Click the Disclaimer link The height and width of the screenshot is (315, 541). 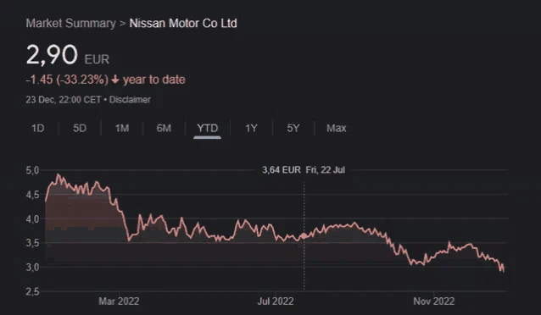click(x=130, y=100)
